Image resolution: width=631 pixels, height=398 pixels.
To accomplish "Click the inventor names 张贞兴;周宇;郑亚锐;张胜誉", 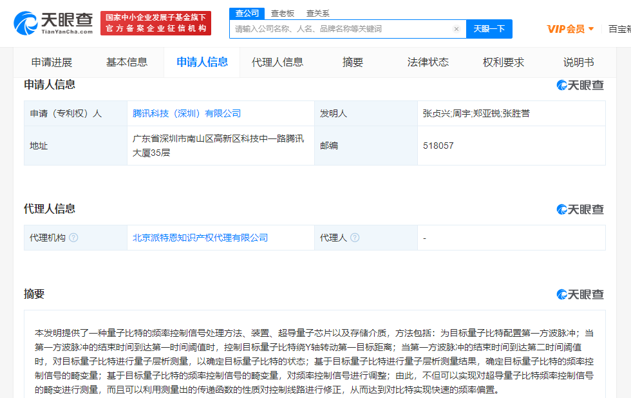I will point(476,113).
